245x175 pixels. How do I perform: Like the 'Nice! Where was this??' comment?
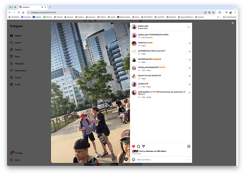[190, 52]
